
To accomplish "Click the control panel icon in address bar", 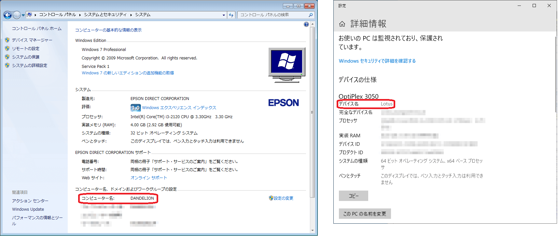I will point(30,15).
